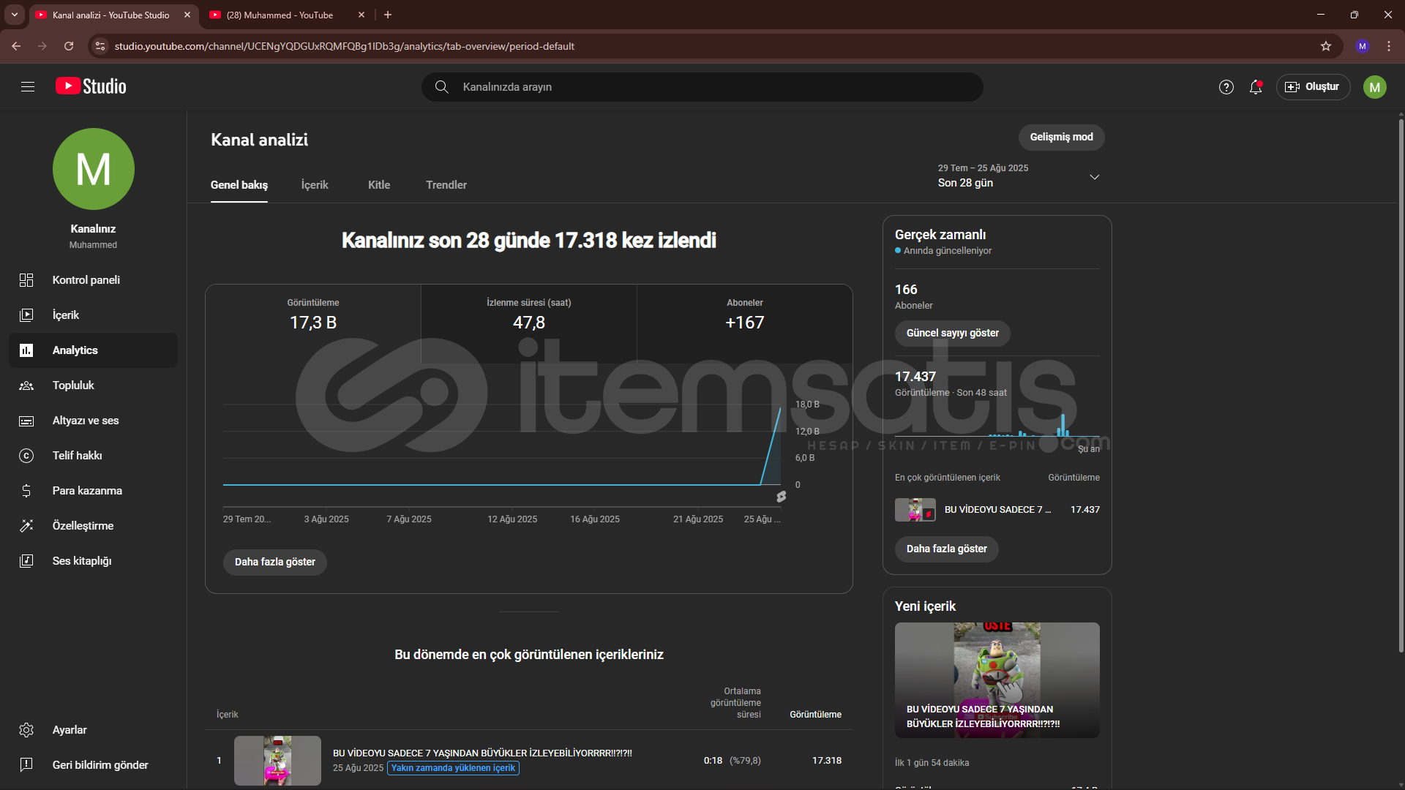Image resolution: width=1405 pixels, height=790 pixels.
Task: Click the video upload marker on the chart
Action: coord(782,497)
